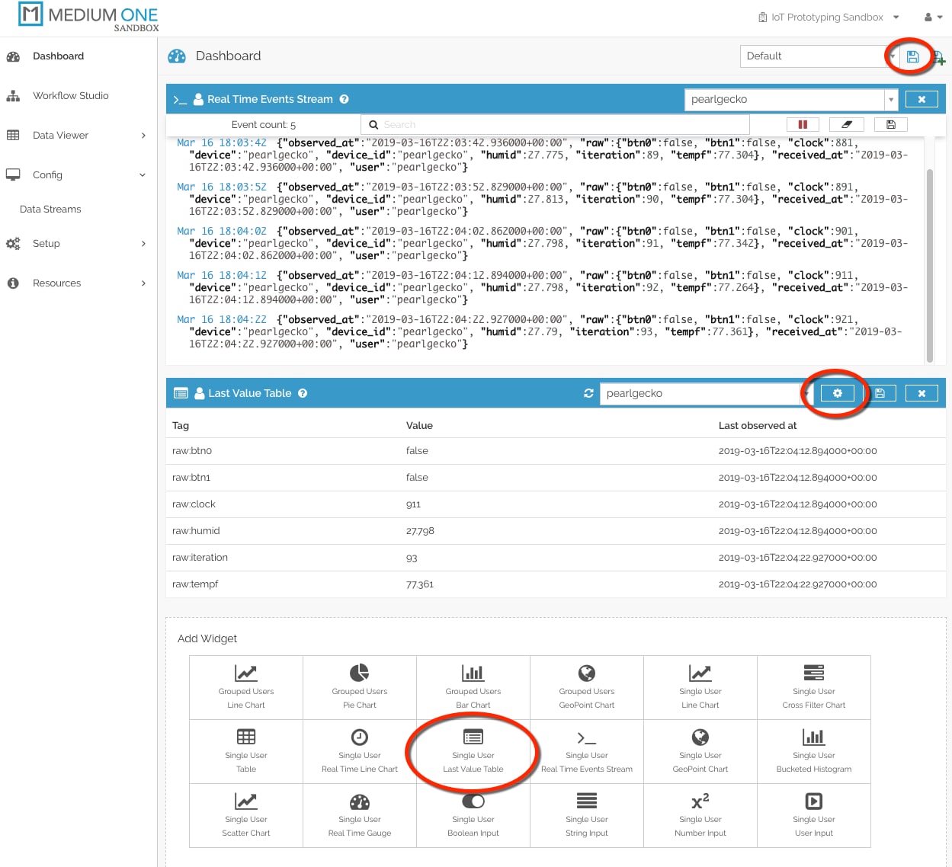Add Single User Last Value Table widget
Viewport: 952px width, 867px height.
click(x=473, y=751)
